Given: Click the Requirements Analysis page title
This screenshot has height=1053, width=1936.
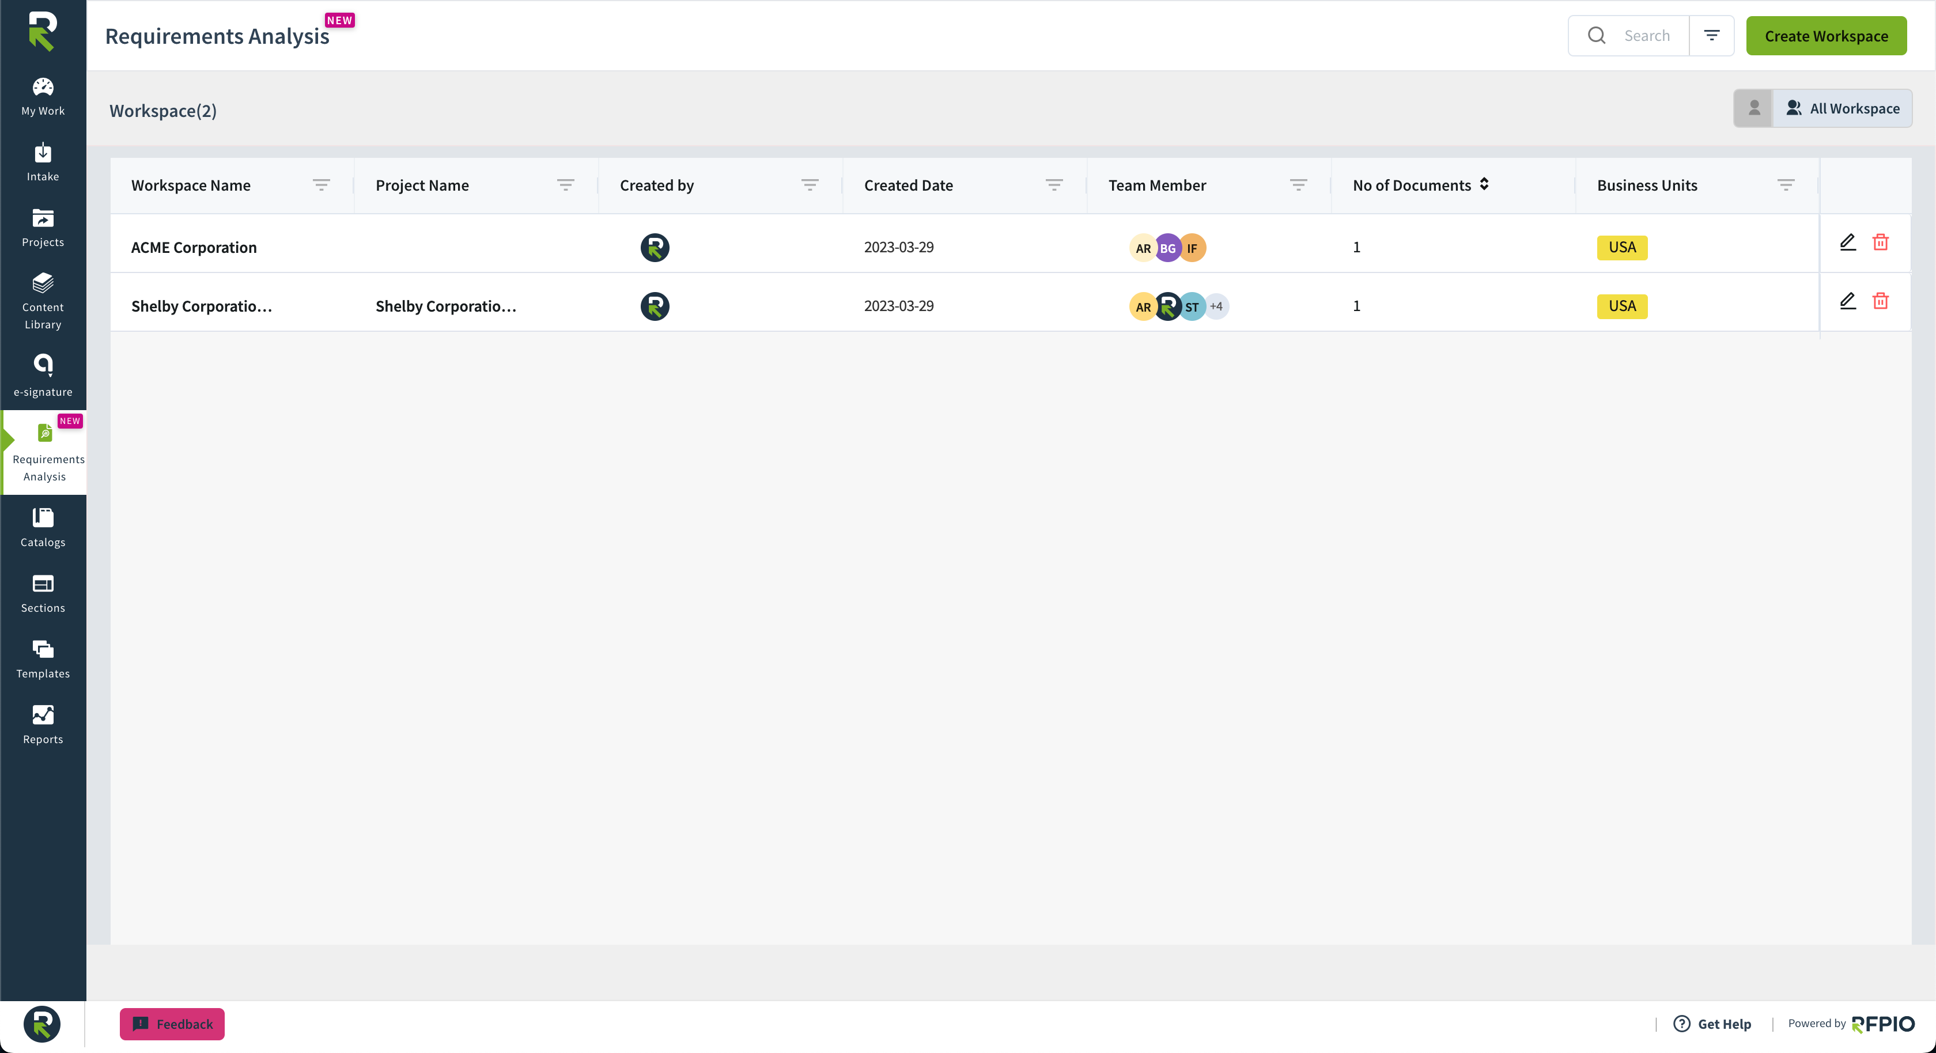Looking at the screenshot, I should (x=217, y=35).
